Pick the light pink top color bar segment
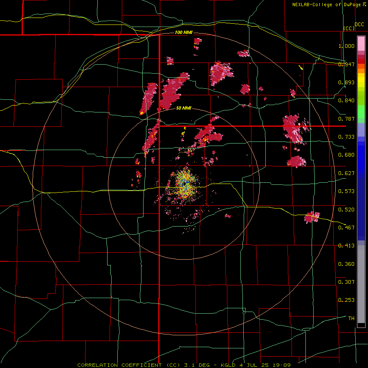The height and width of the screenshot is (368, 368). pos(361,44)
